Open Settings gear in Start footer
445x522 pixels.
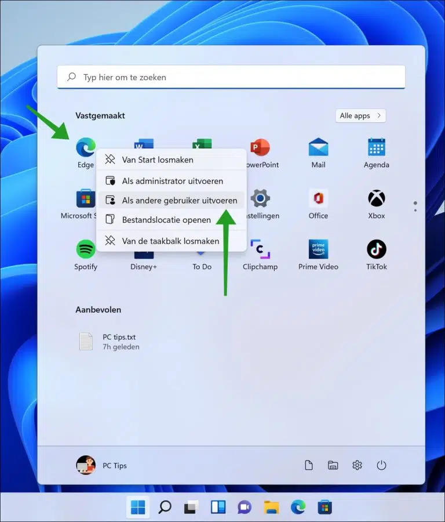pyautogui.click(x=357, y=465)
